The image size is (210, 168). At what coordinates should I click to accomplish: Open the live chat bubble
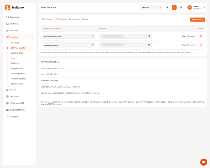click(x=203, y=162)
